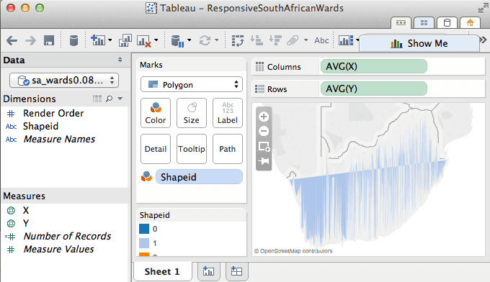Screen dimensions: 490x282
Task: Zoom in on the map with plus
Action: [x=264, y=117]
